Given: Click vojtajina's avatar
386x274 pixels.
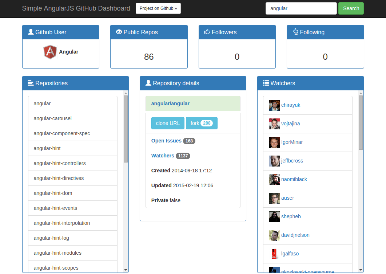Looking at the screenshot, I should tap(274, 124).
